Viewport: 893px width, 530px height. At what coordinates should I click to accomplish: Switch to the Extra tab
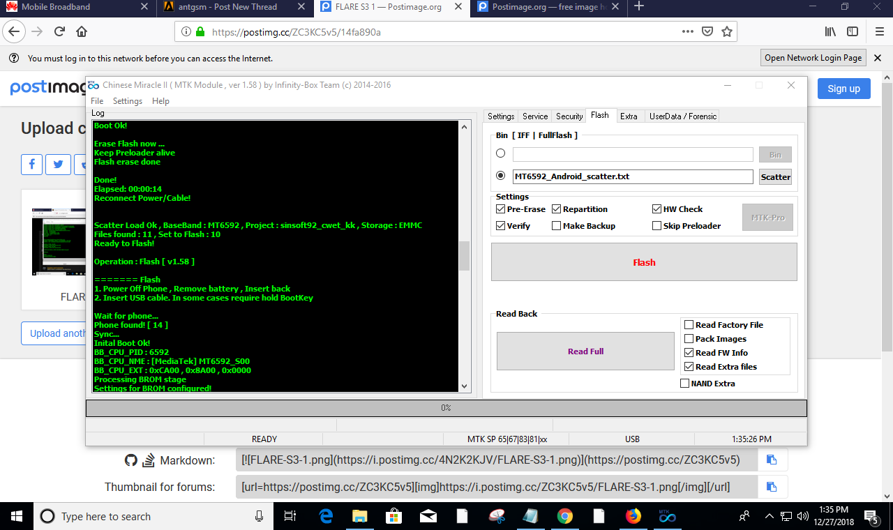click(x=629, y=116)
